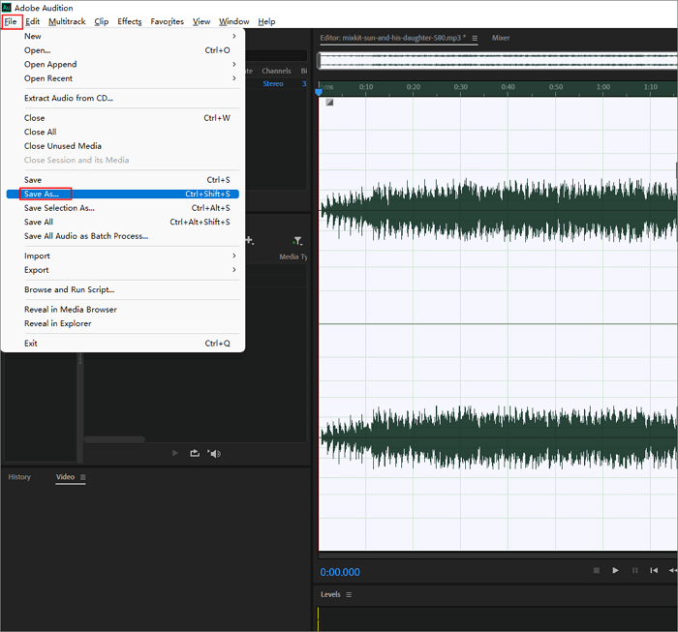The image size is (678, 632).
Task: Click the Channels column header
Action: (276, 71)
